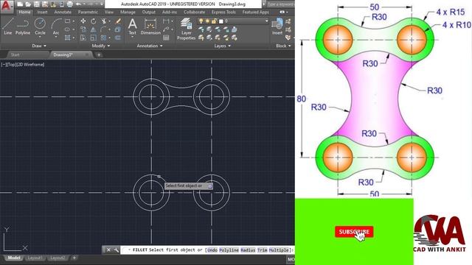Open the Express Tools ribbon tab
472x265 pixels.
point(223,12)
